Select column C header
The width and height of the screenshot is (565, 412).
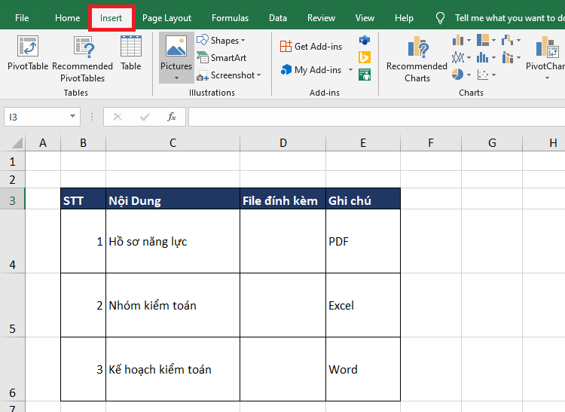pos(173,143)
